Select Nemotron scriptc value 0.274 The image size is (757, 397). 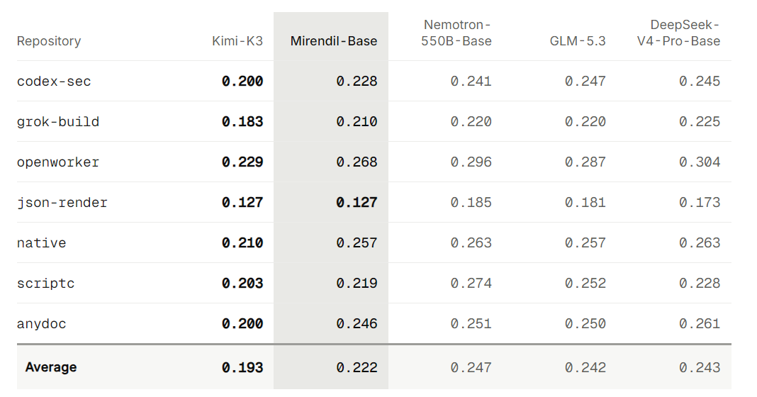[471, 284]
